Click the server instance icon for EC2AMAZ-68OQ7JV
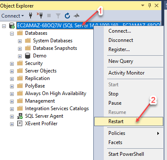The height and width of the screenshot is (160, 167). (12, 26)
